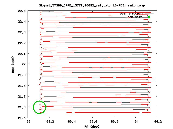Screen dimensions: 173x129
Task: Click the 84.2 RA axis tick label
Action: [x=158, y=121]
